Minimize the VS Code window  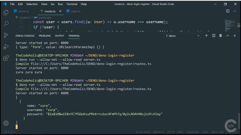click(215, 4)
